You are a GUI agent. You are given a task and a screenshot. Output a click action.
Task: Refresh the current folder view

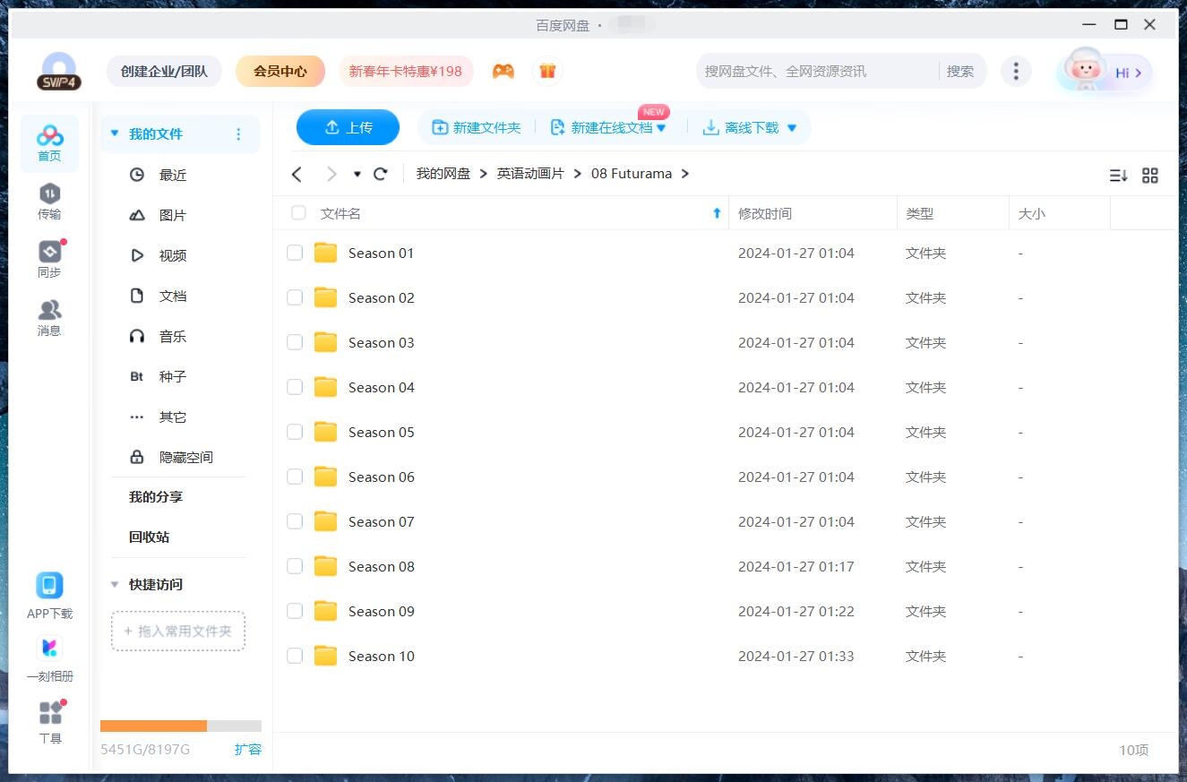coord(380,174)
